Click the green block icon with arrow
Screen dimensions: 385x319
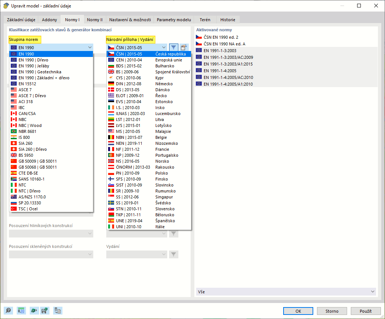click(x=34, y=311)
